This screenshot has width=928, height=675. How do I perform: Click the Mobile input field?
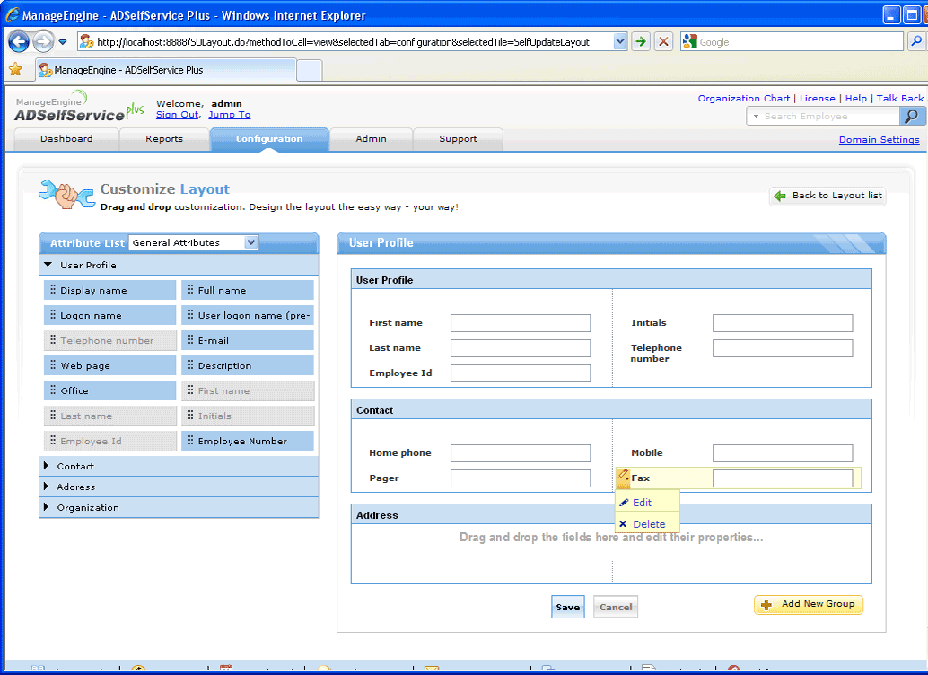(x=783, y=453)
